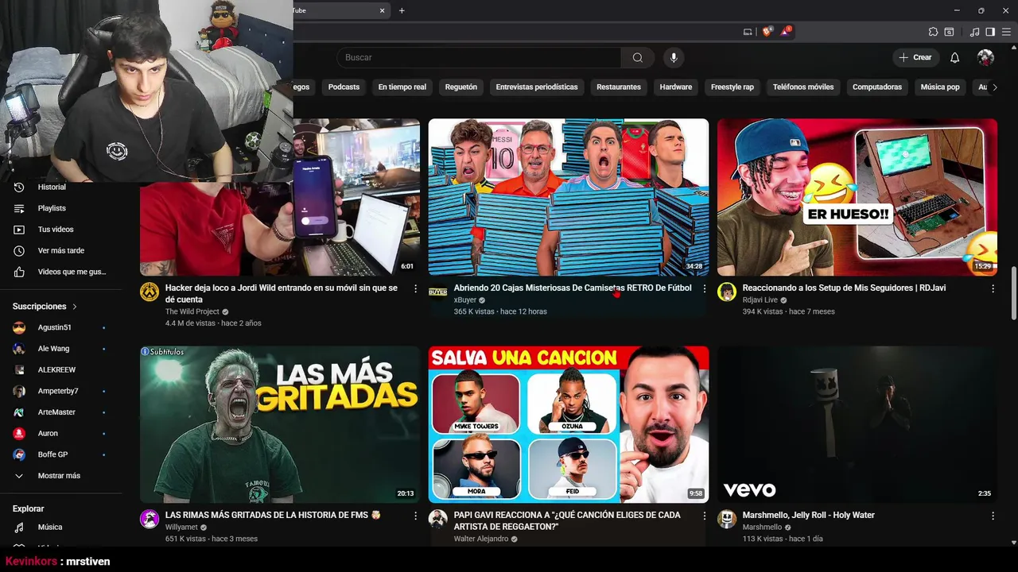Open Ver más tarde in sidebar
This screenshot has height=572, width=1018.
coord(60,251)
